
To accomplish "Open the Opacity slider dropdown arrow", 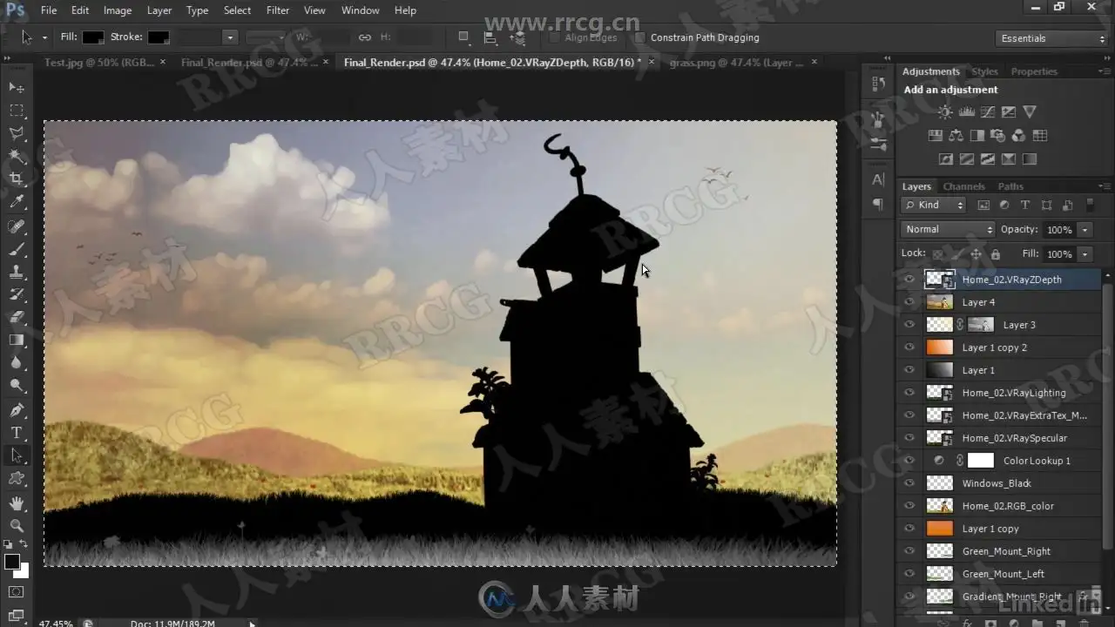I will [x=1085, y=230].
